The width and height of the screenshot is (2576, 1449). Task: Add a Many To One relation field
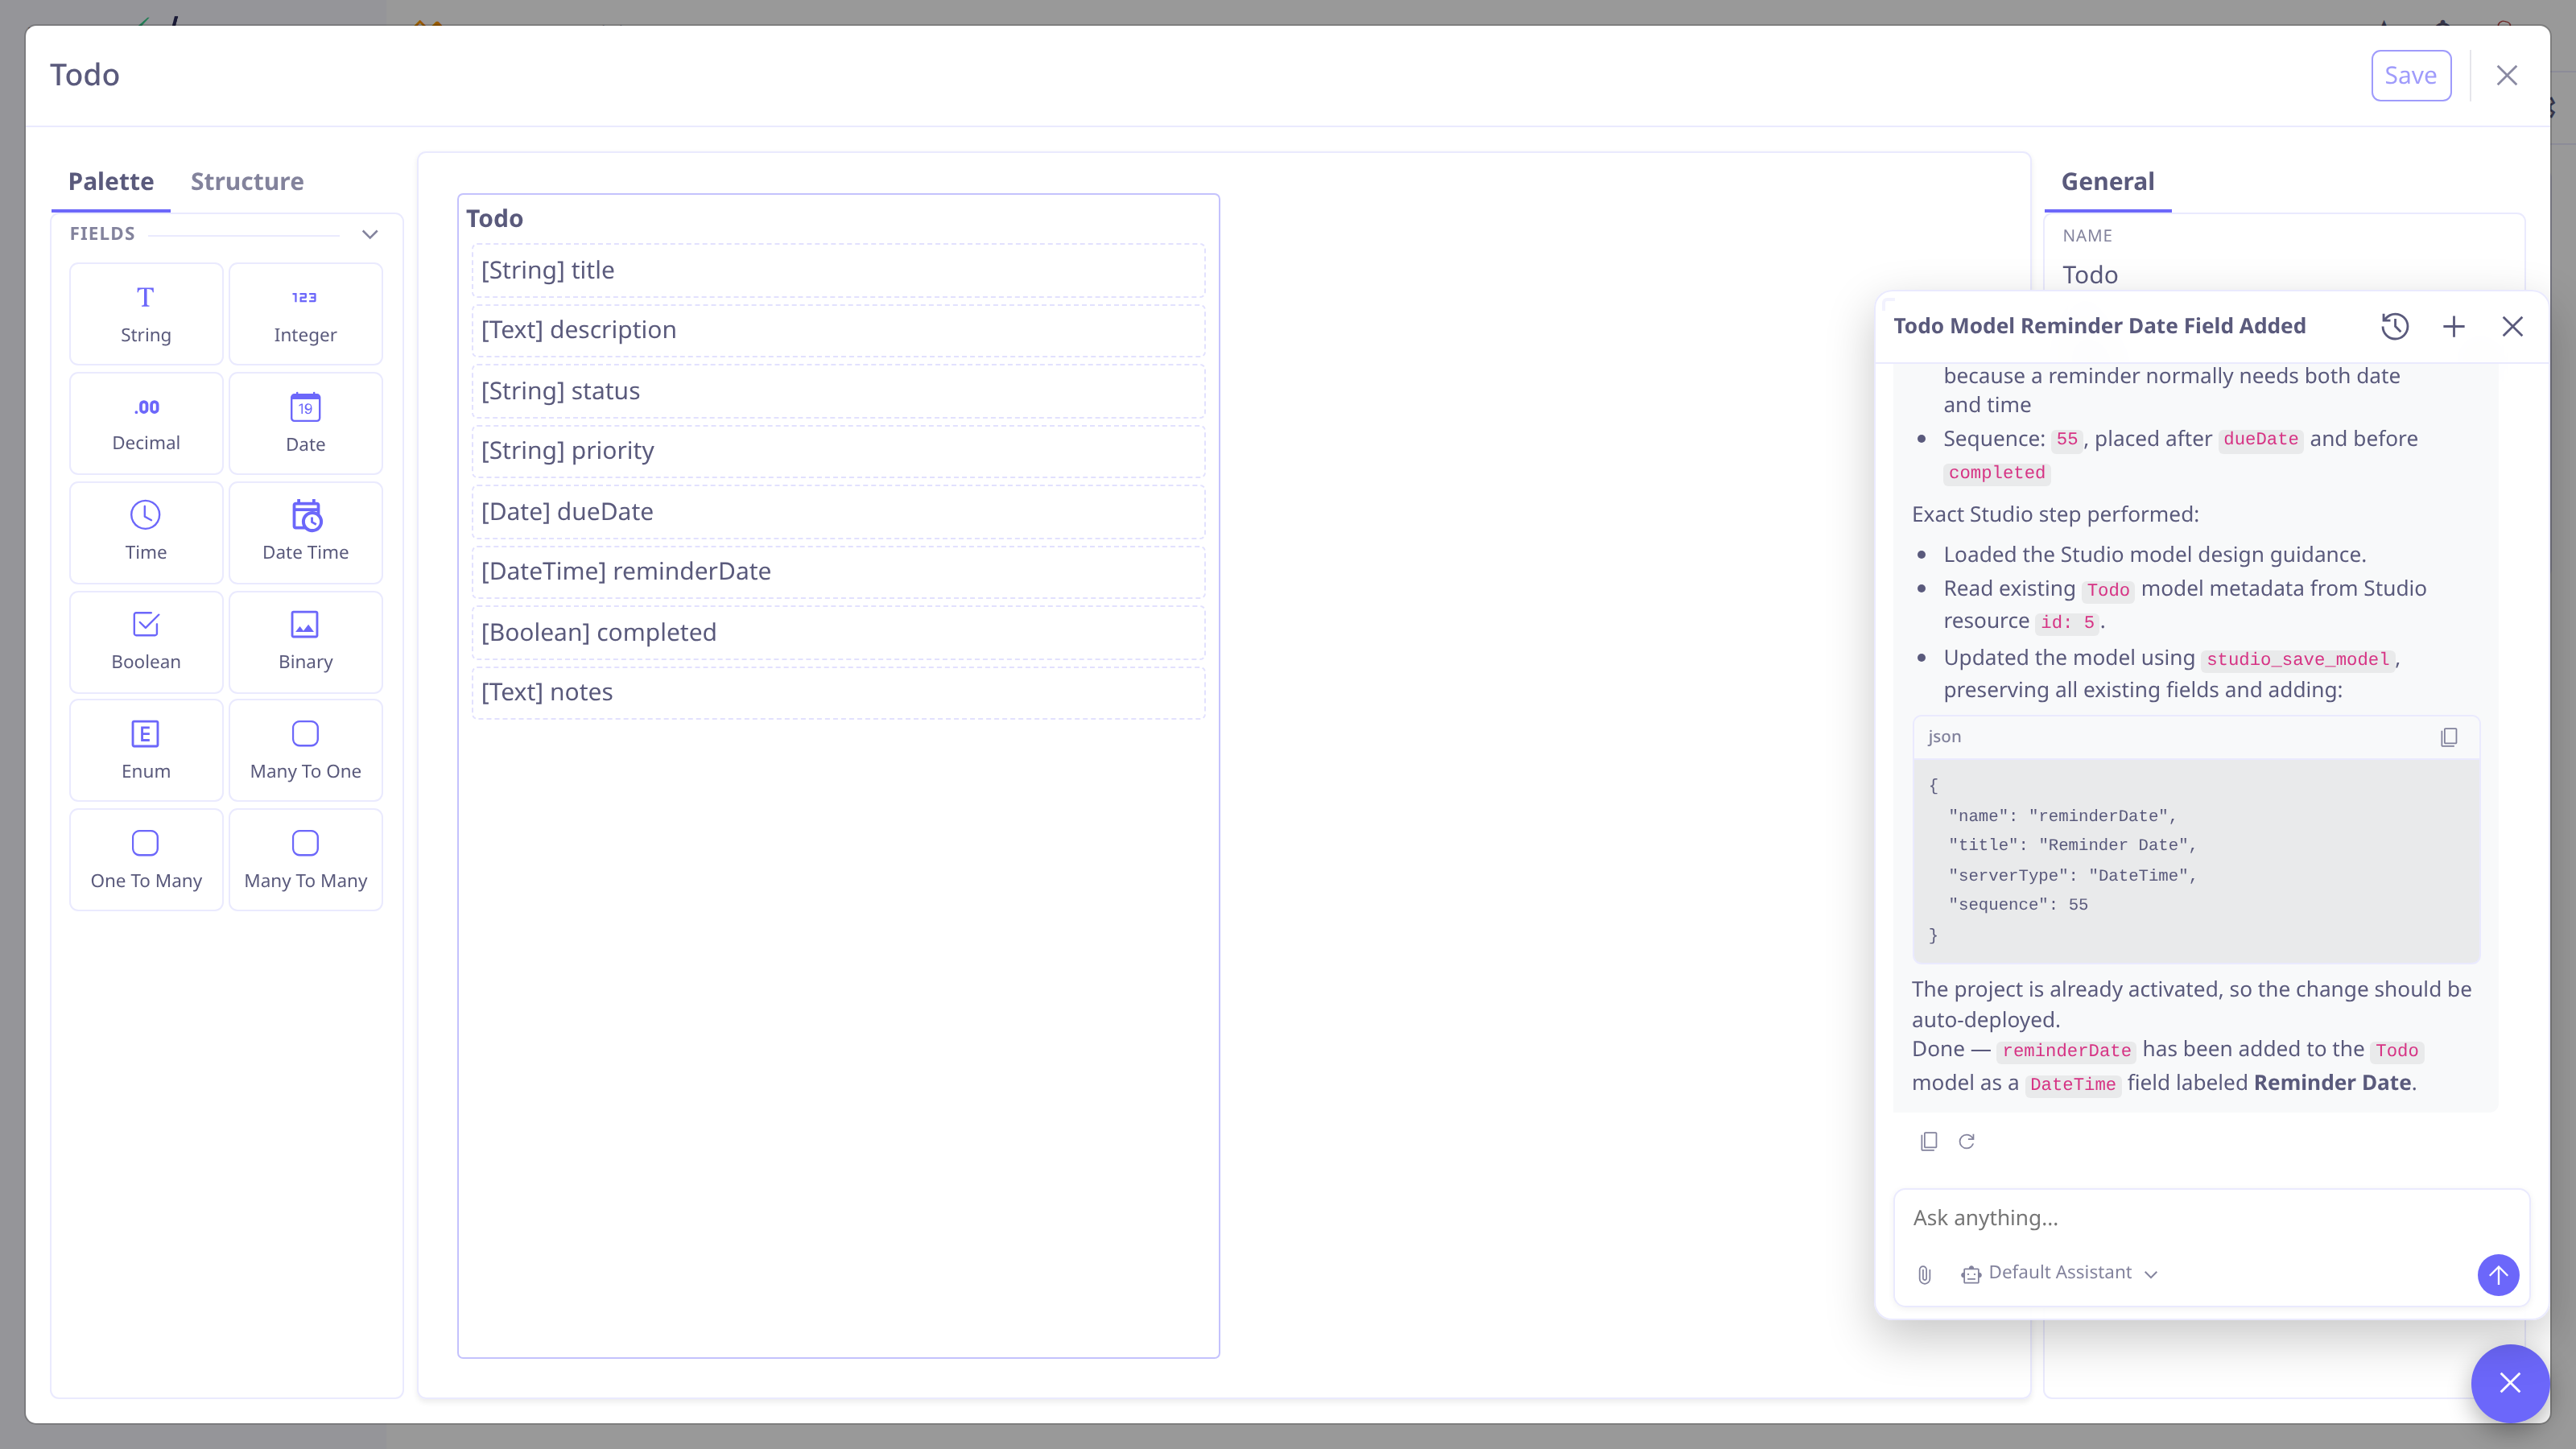pyautogui.click(x=305, y=750)
